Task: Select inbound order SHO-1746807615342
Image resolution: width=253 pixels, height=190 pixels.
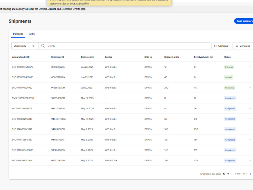Action: (x=22, y=129)
